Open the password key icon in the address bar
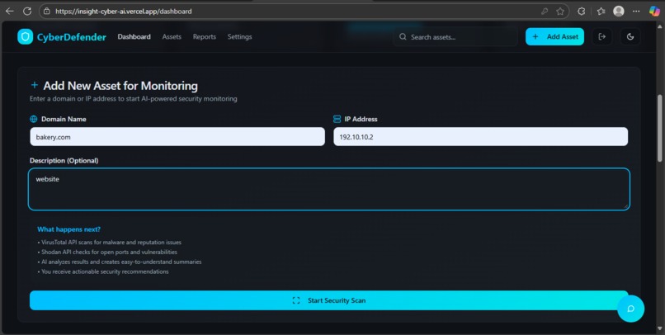This screenshot has height=335, width=665. click(x=545, y=12)
